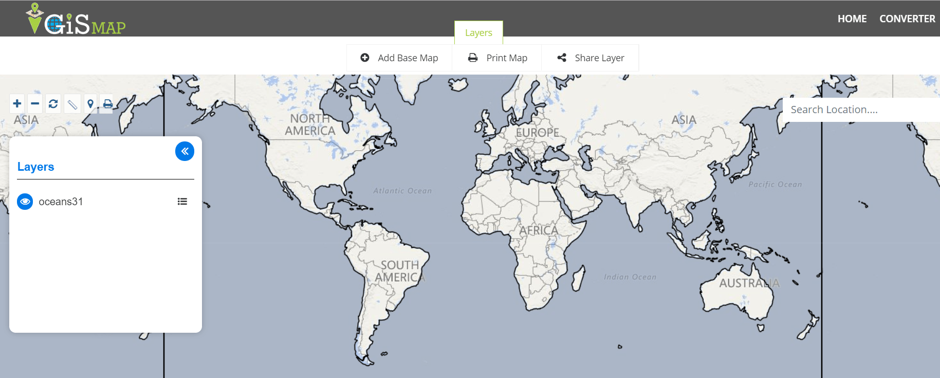Click the AUSTRALIA label on the map
This screenshot has width=940, height=378.
pos(749,283)
